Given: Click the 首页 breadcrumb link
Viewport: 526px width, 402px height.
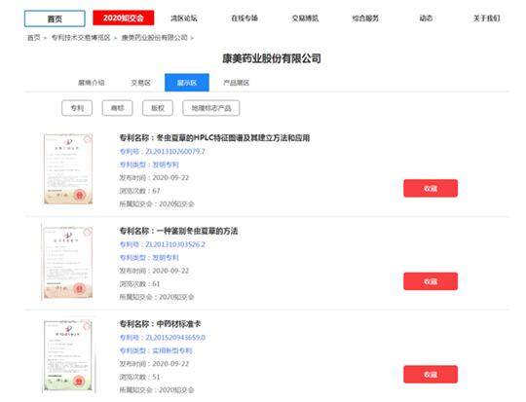Looking at the screenshot, I should coord(33,38).
